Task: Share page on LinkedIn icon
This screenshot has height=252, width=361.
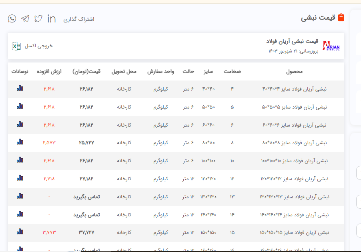Action: (x=52, y=19)
